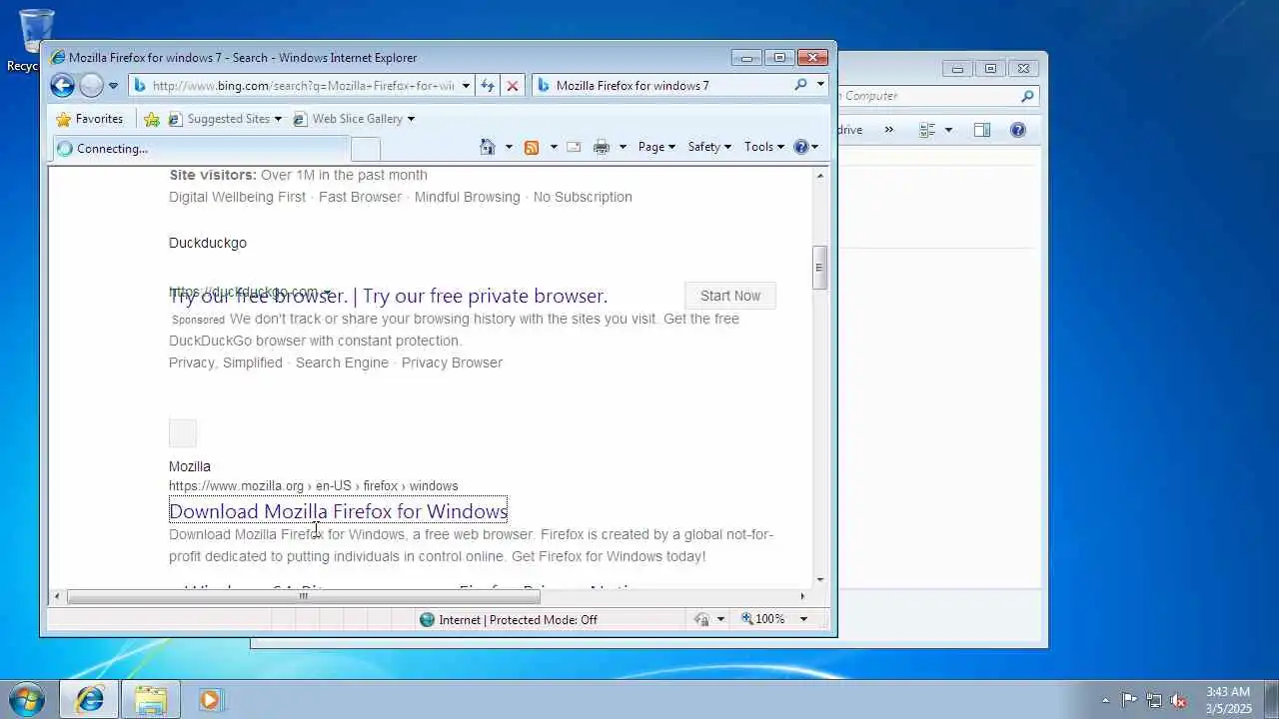Expand the Feeds dropdown arrow
1279x719 pixels.
click(554, 147)
